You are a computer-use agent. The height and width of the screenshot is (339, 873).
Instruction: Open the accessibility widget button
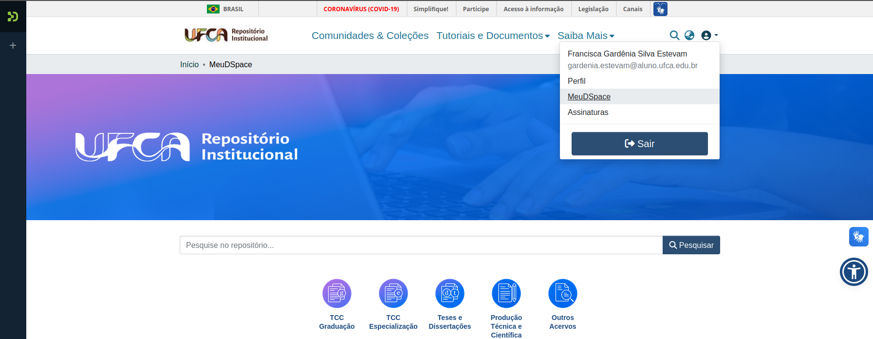pos(854,272)
